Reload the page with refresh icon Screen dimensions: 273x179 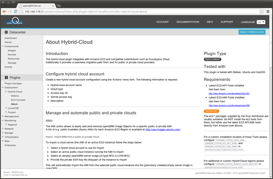(x=15, y=11)
